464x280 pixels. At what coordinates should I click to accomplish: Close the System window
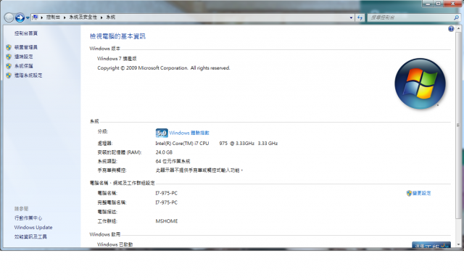452,4
